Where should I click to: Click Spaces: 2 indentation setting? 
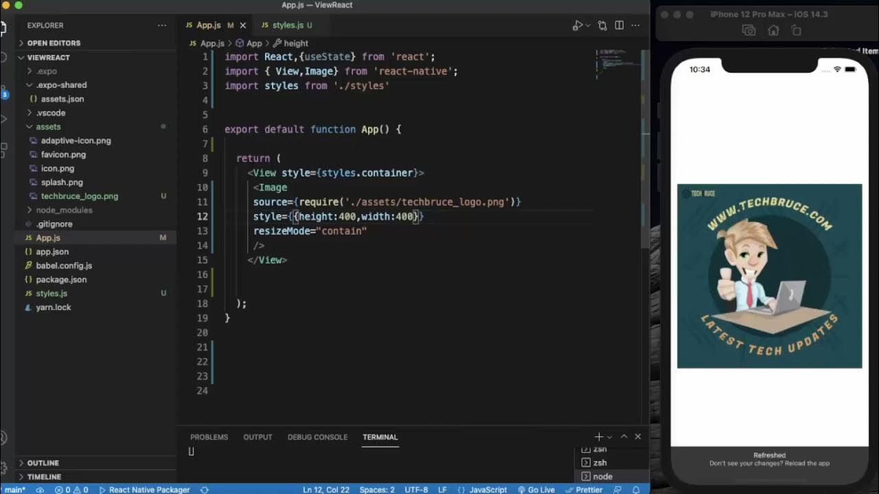[377, 489]
